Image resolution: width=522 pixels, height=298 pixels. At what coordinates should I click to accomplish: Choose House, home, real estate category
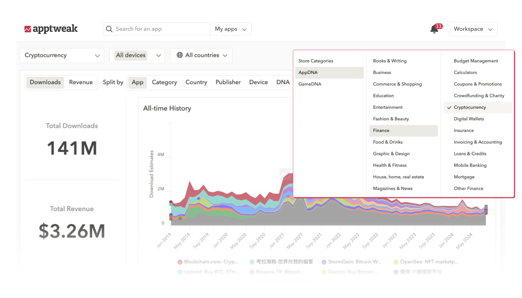(x=403, y=177)
